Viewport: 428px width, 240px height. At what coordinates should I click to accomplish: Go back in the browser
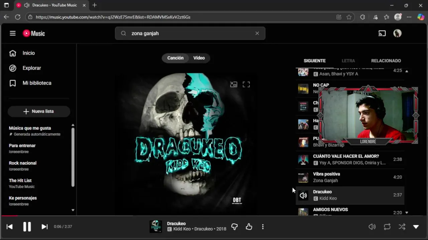click(x=6, y=17)
